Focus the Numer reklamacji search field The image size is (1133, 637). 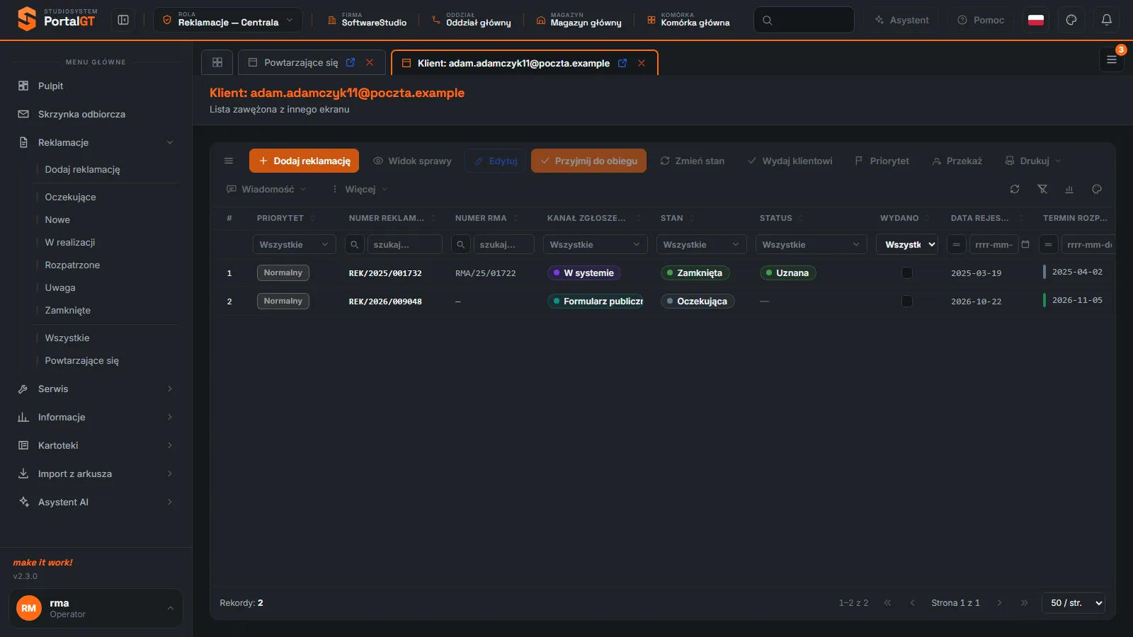[x=405, y=244]
